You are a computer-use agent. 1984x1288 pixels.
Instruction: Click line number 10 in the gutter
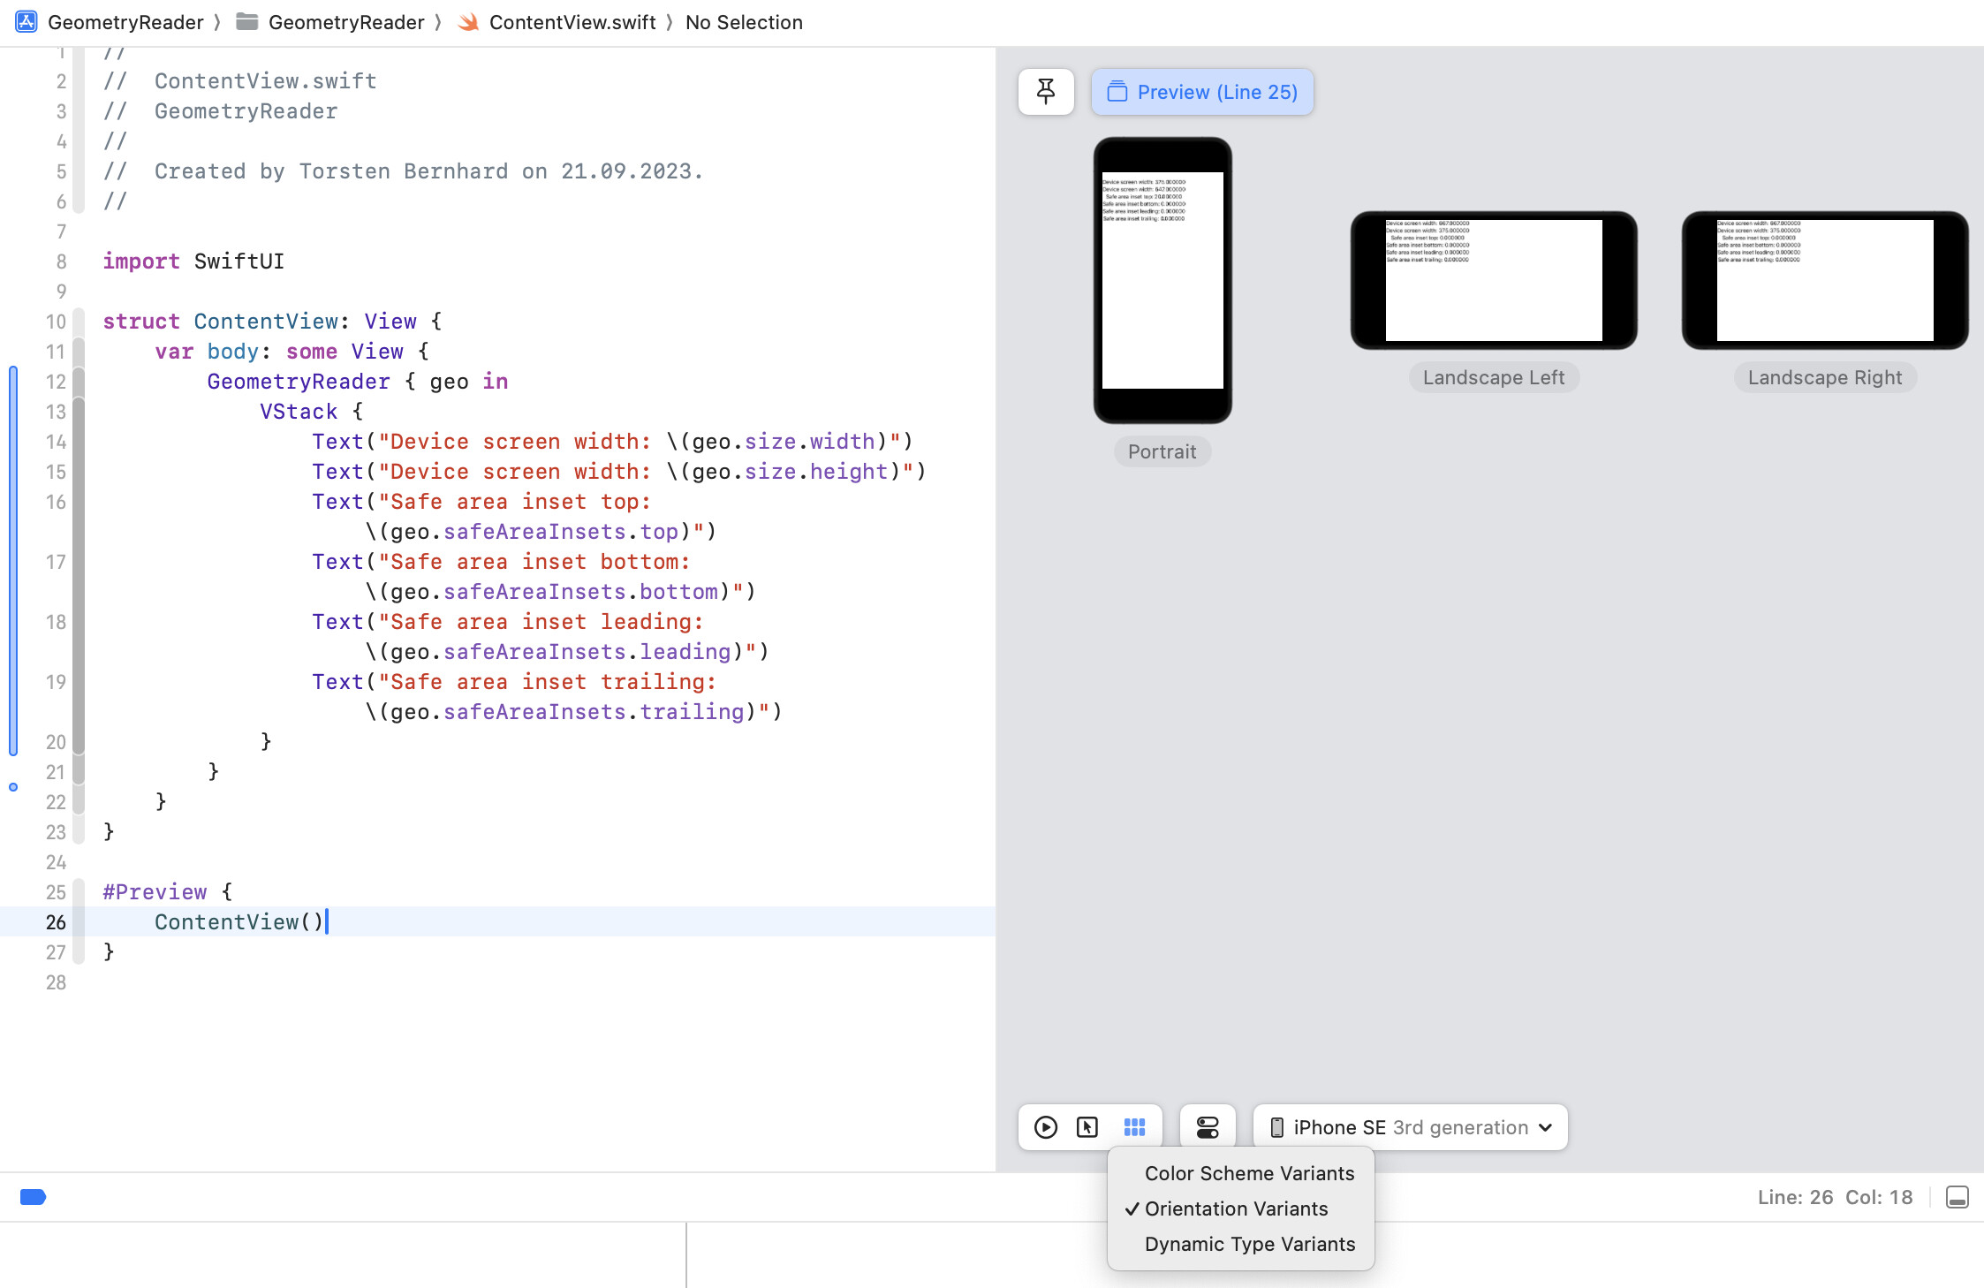[x=56, y=322]
